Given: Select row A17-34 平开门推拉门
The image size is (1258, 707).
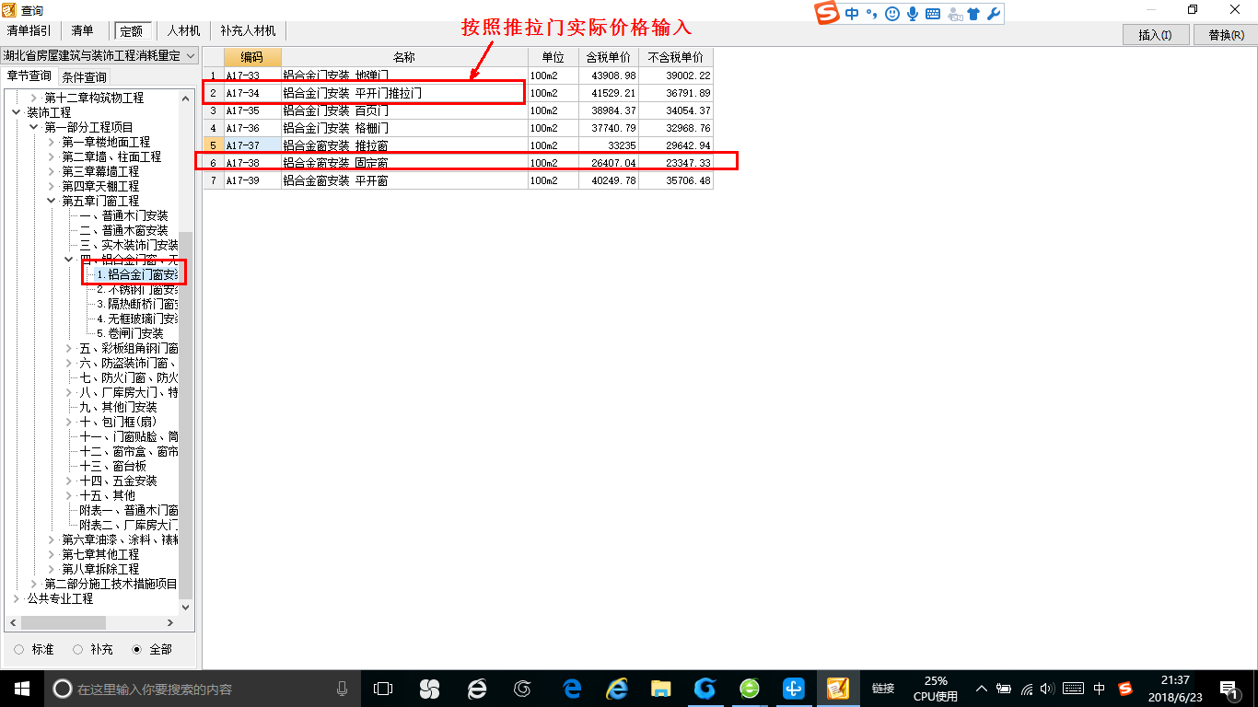Looking at the screenshot, I should [x=459, y=93].
